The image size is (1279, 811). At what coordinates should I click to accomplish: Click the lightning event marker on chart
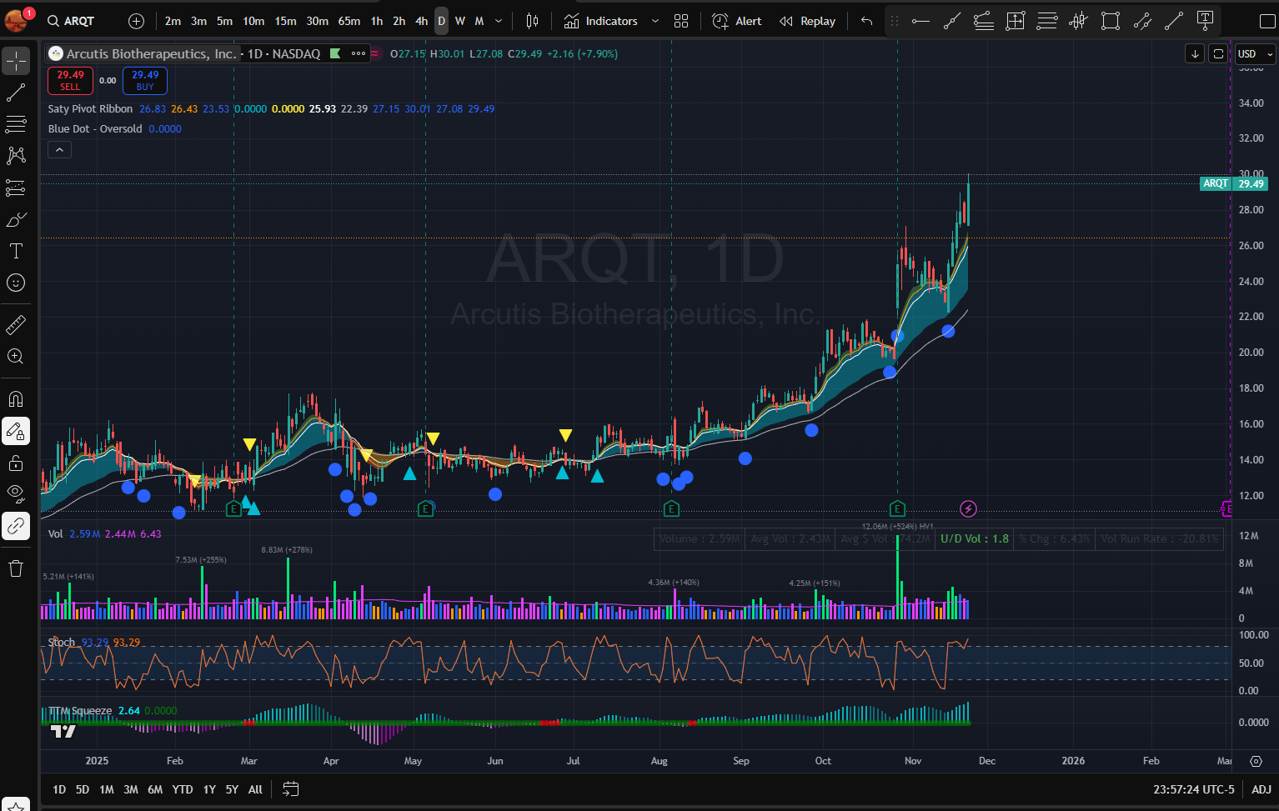point(968,508)
